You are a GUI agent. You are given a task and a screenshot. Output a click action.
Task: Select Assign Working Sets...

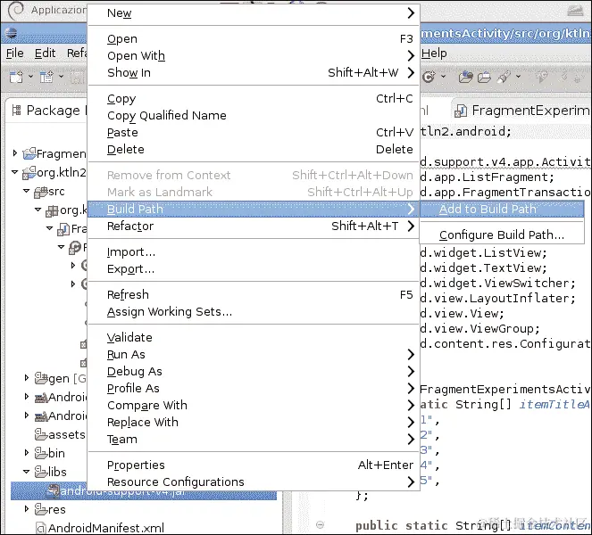click(x=254, y=312)
